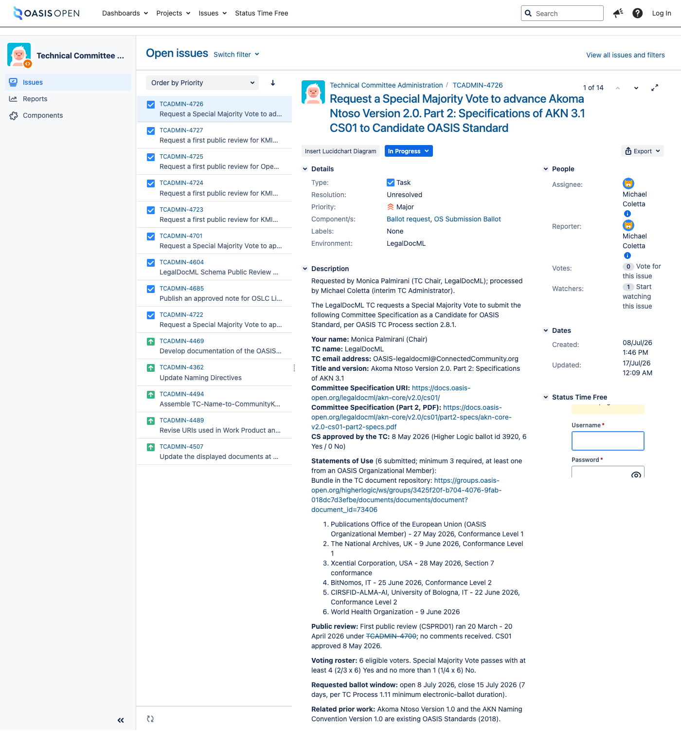Expand issue to full screen view
The image size is (681, 731).
655,88
